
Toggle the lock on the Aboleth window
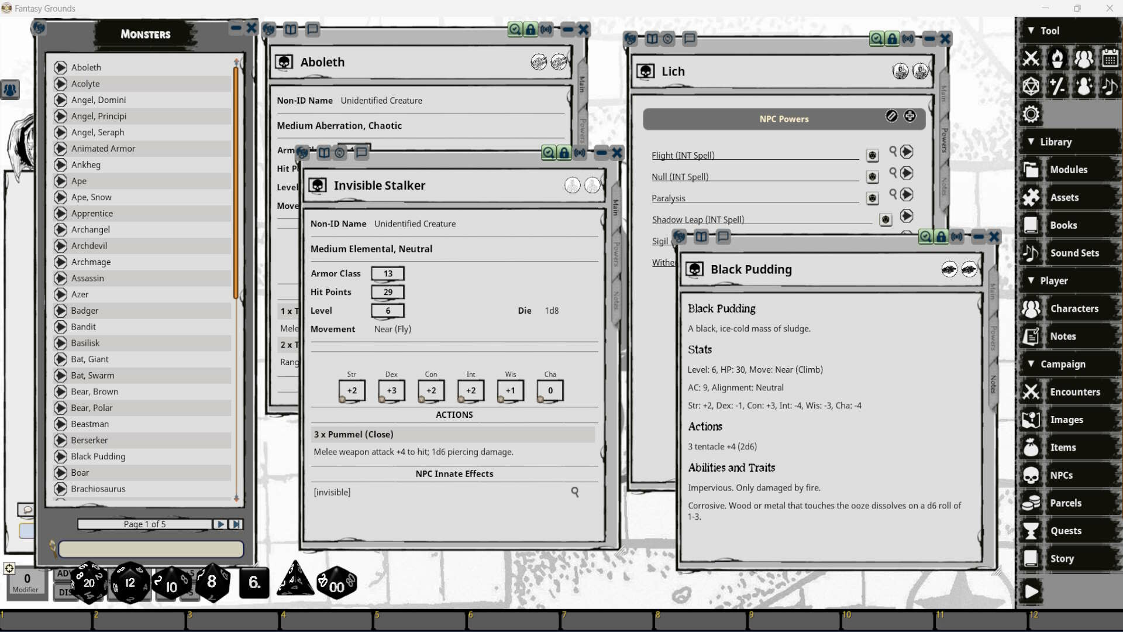pos(531,29)
